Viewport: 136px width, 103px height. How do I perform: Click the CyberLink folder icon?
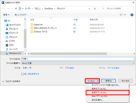pos(32,24)
